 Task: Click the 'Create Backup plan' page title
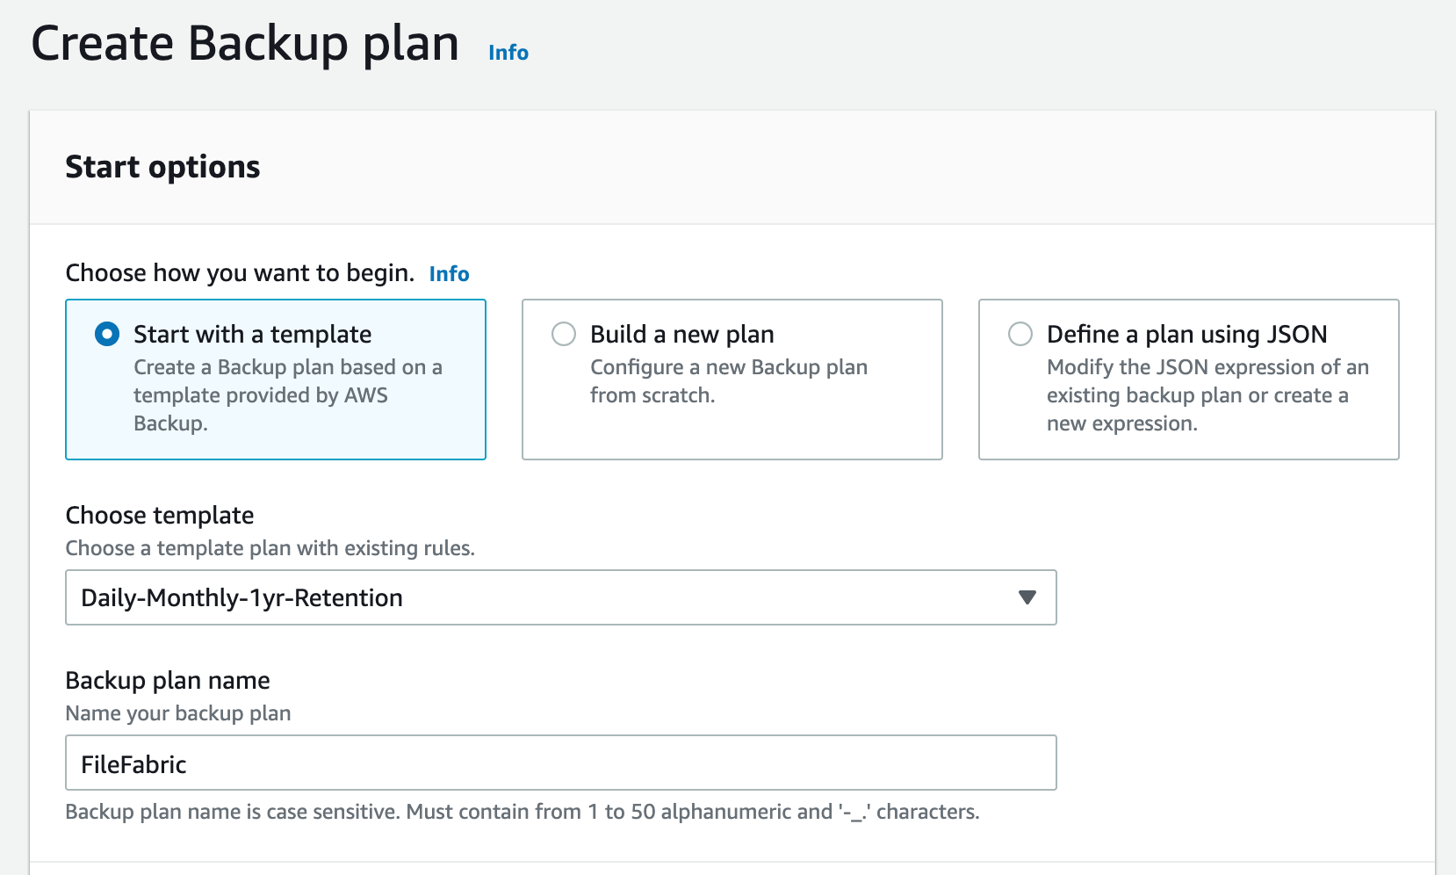(x=245, y=44)
